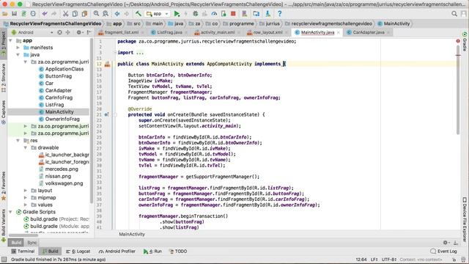Screen dimensions: 469x264
Task: Click the Save All toolbar icon
Action: click(14, 14)
